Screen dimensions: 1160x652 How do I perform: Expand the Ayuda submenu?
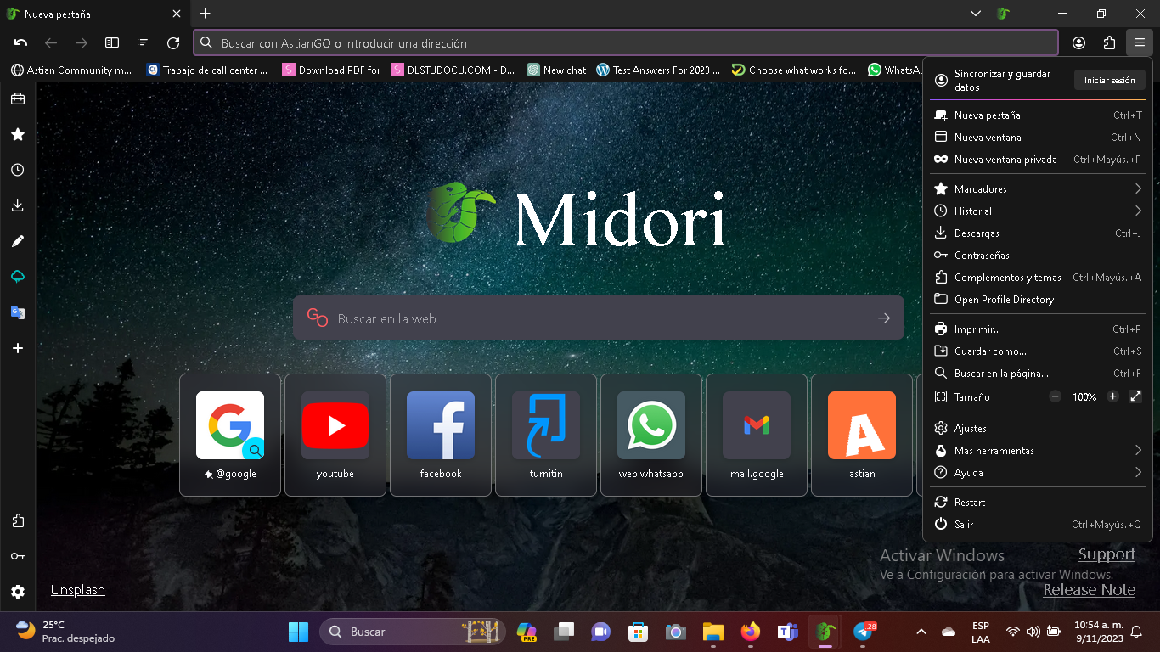pos(1038,472)
